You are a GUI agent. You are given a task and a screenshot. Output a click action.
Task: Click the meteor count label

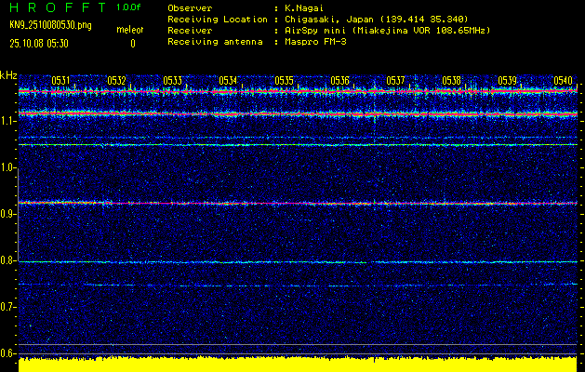pyautogui.click(x=129, y=31)
